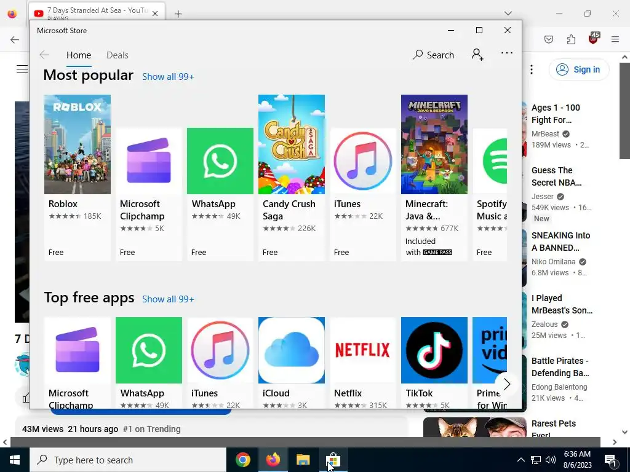Focus the taskbar search box
Image resolution: width=630 pixels, height=472 pixels.
[x=128, y=460]
